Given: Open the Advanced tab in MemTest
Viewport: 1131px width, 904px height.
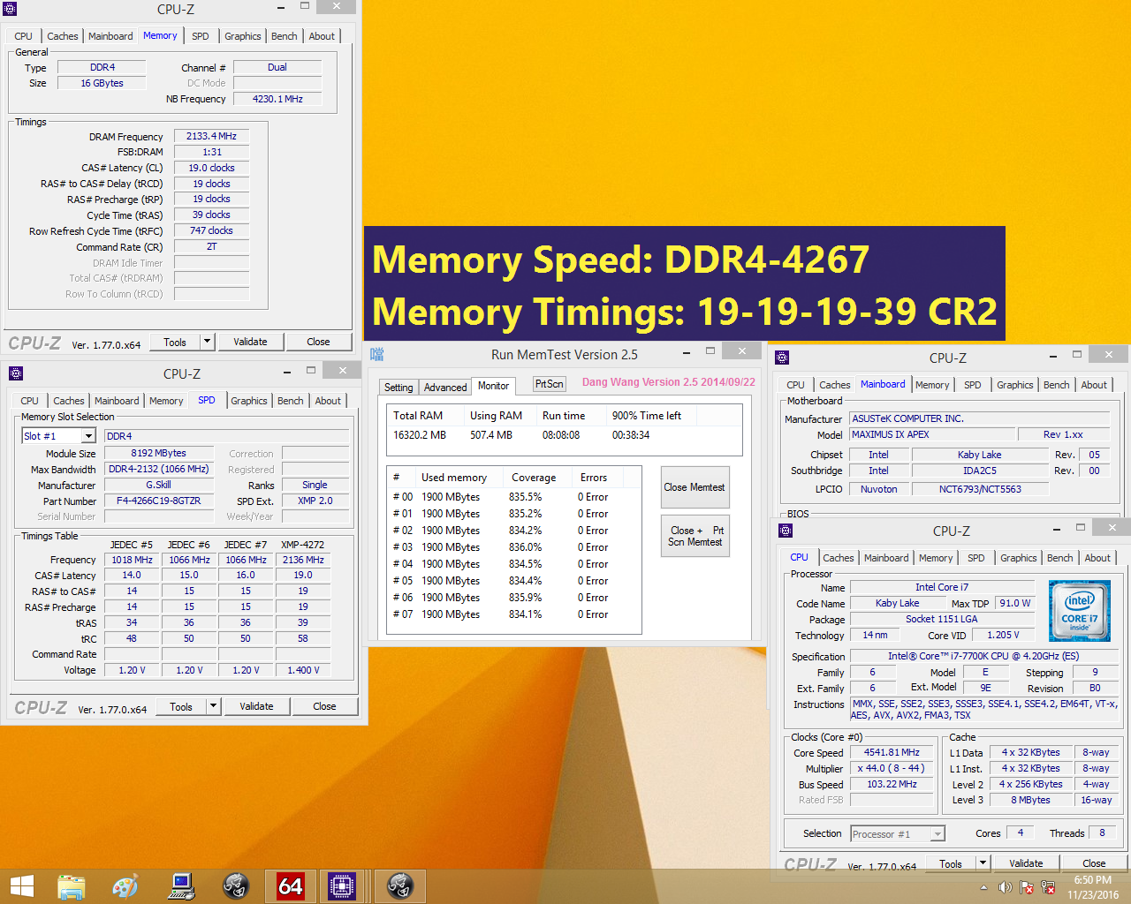Looking at the screenshot, I should pos(444,386).
